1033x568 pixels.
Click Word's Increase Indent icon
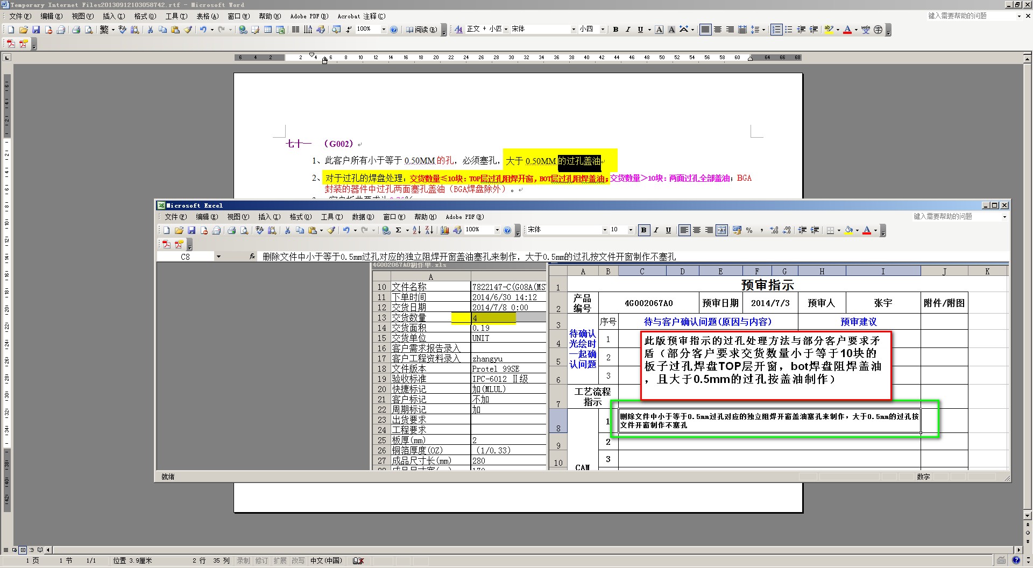[x=813, y=30]
